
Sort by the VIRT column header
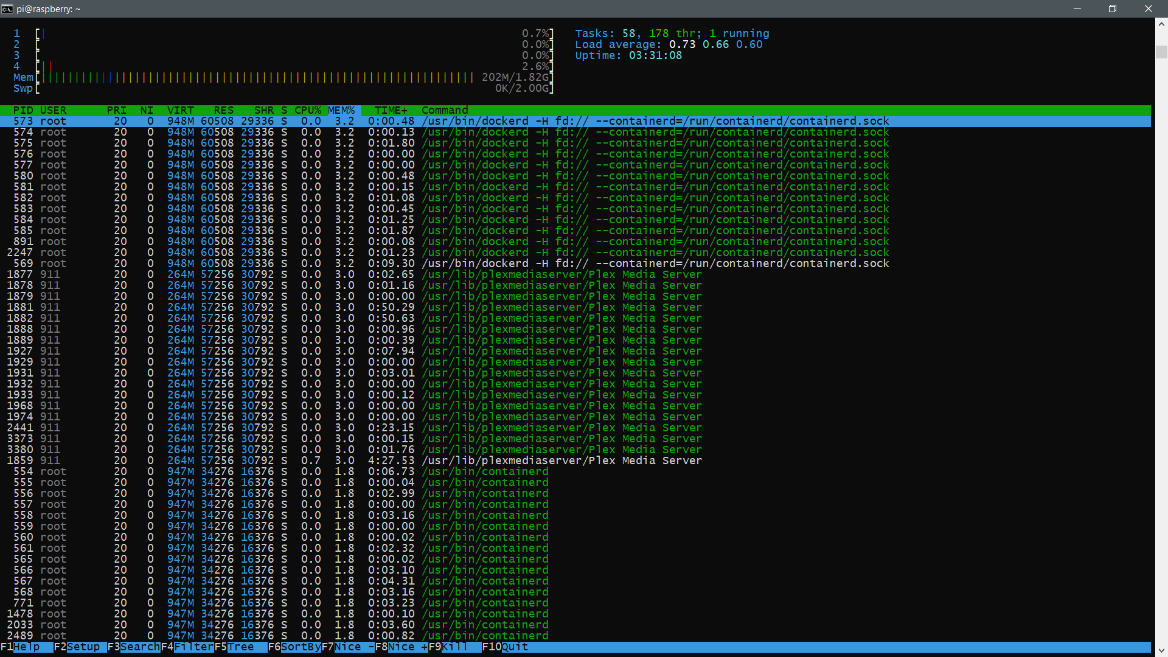[181, 110]
